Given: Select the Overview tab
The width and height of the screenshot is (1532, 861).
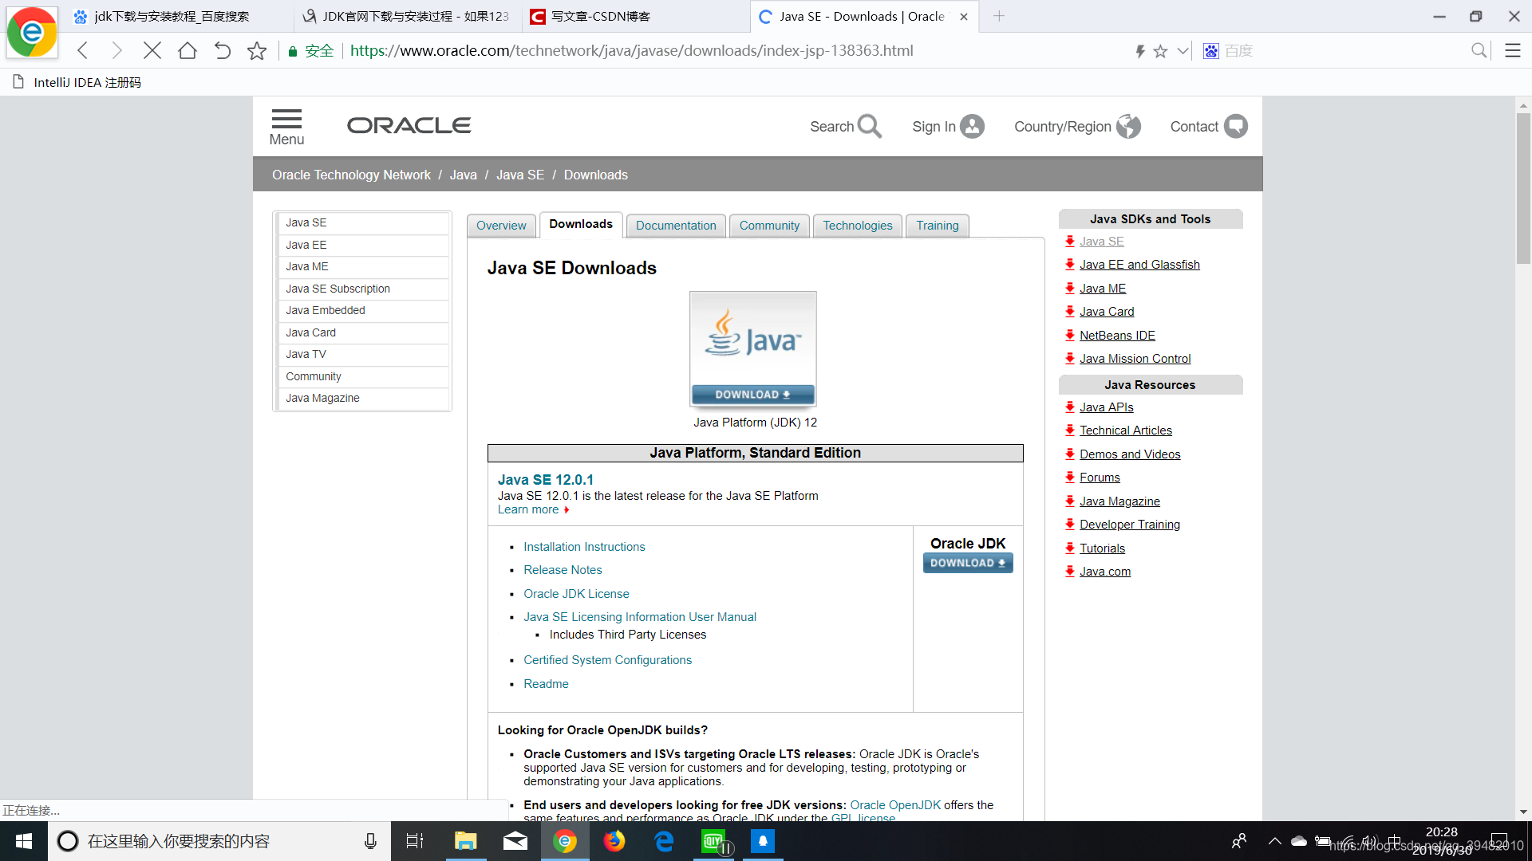Looking at the screenshot, I should coord(501,226).
